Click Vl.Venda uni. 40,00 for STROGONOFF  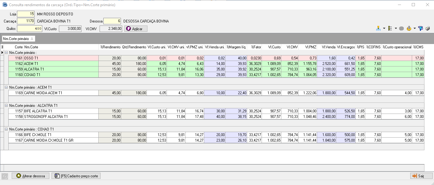tap(215, 117)
